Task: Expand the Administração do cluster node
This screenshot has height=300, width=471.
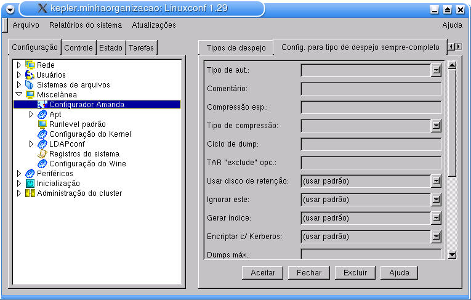Action: point(19,193)
